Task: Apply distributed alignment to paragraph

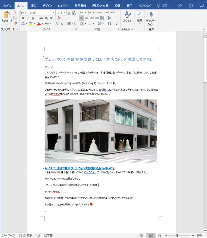Action: click(x=102, y=18)
